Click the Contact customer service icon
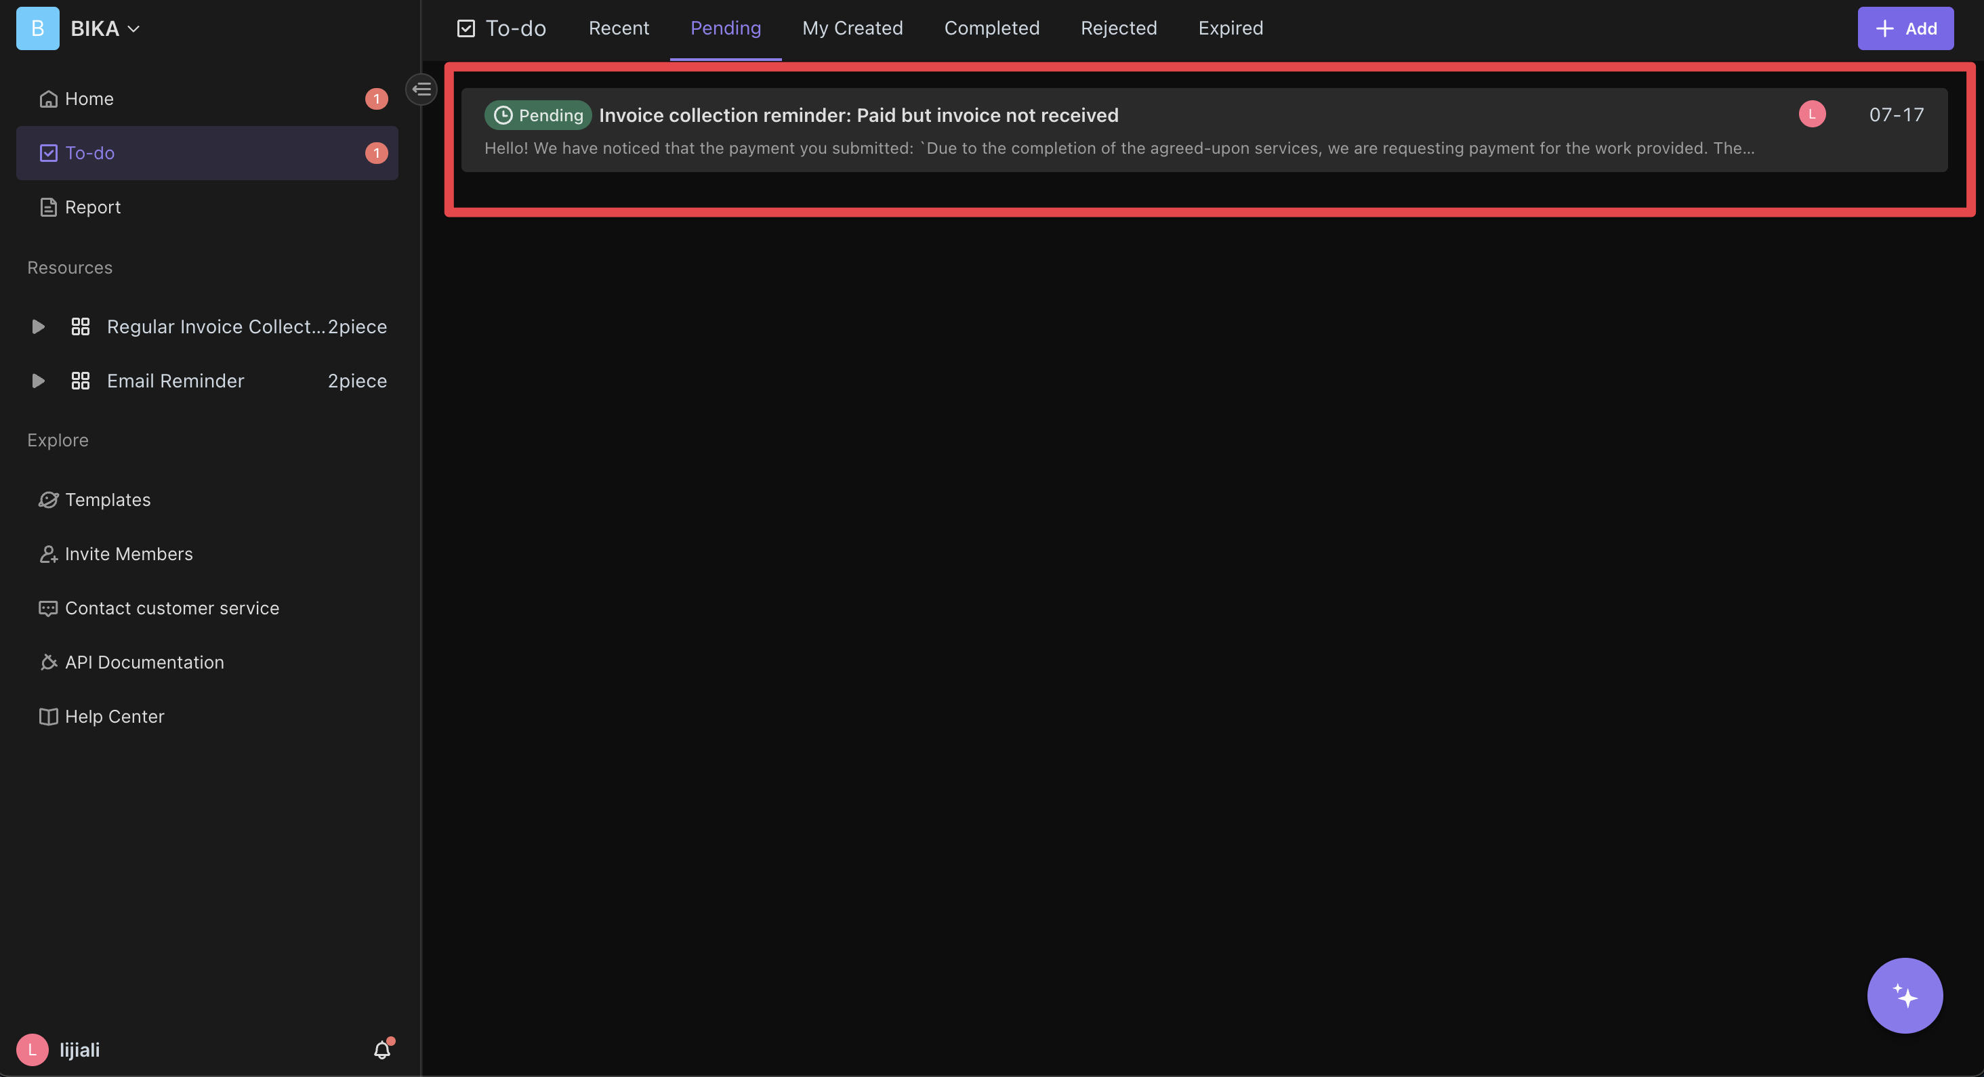This screenshot has width=1984, height=1077. pyautogui.click(x=45, y=609)
